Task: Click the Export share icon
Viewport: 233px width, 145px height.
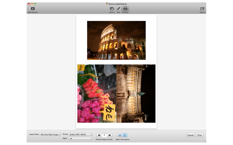Action: point(202,9)
